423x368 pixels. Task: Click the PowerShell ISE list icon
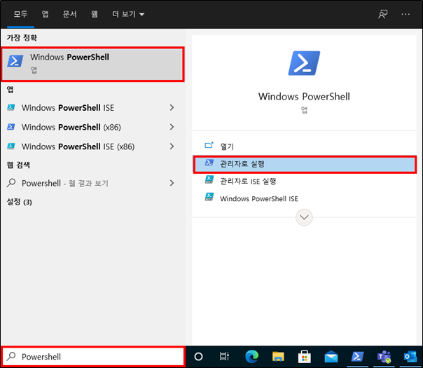[11, 107]
